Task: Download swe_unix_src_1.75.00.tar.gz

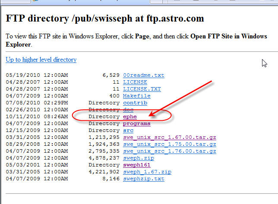Action: click(x=169, y=144)
